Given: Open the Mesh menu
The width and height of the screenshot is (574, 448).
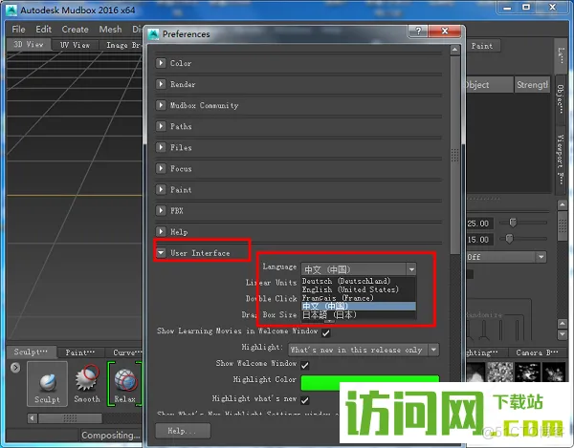Looking at the screenshot, I should [111, 30].
